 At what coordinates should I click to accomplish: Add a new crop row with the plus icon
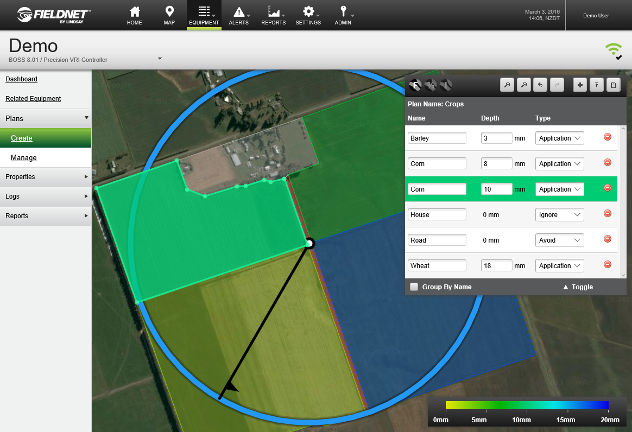pos(579,85)
